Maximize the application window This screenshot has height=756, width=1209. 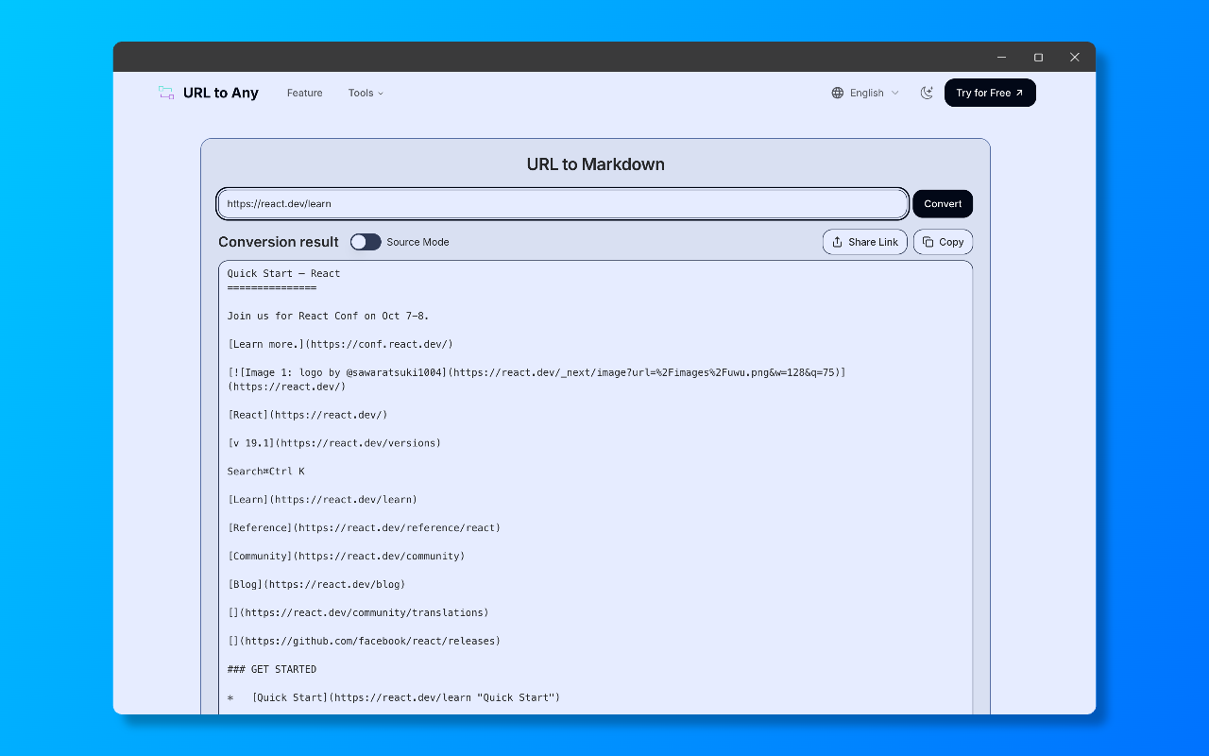coord(1038,57)
